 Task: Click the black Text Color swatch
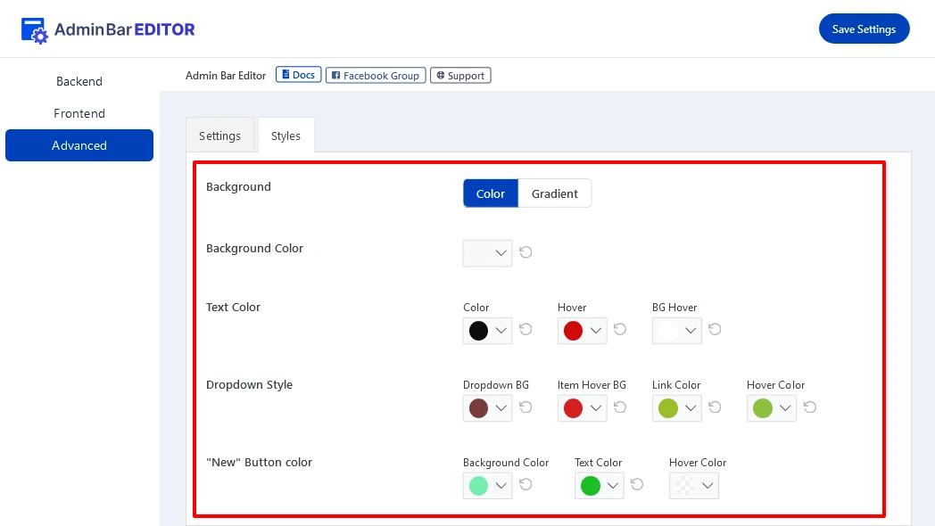(480, 330)
